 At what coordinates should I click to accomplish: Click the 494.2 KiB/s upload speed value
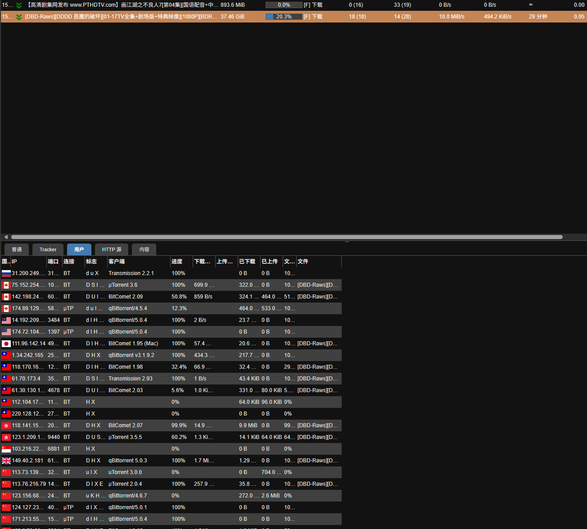coord(497,17)
